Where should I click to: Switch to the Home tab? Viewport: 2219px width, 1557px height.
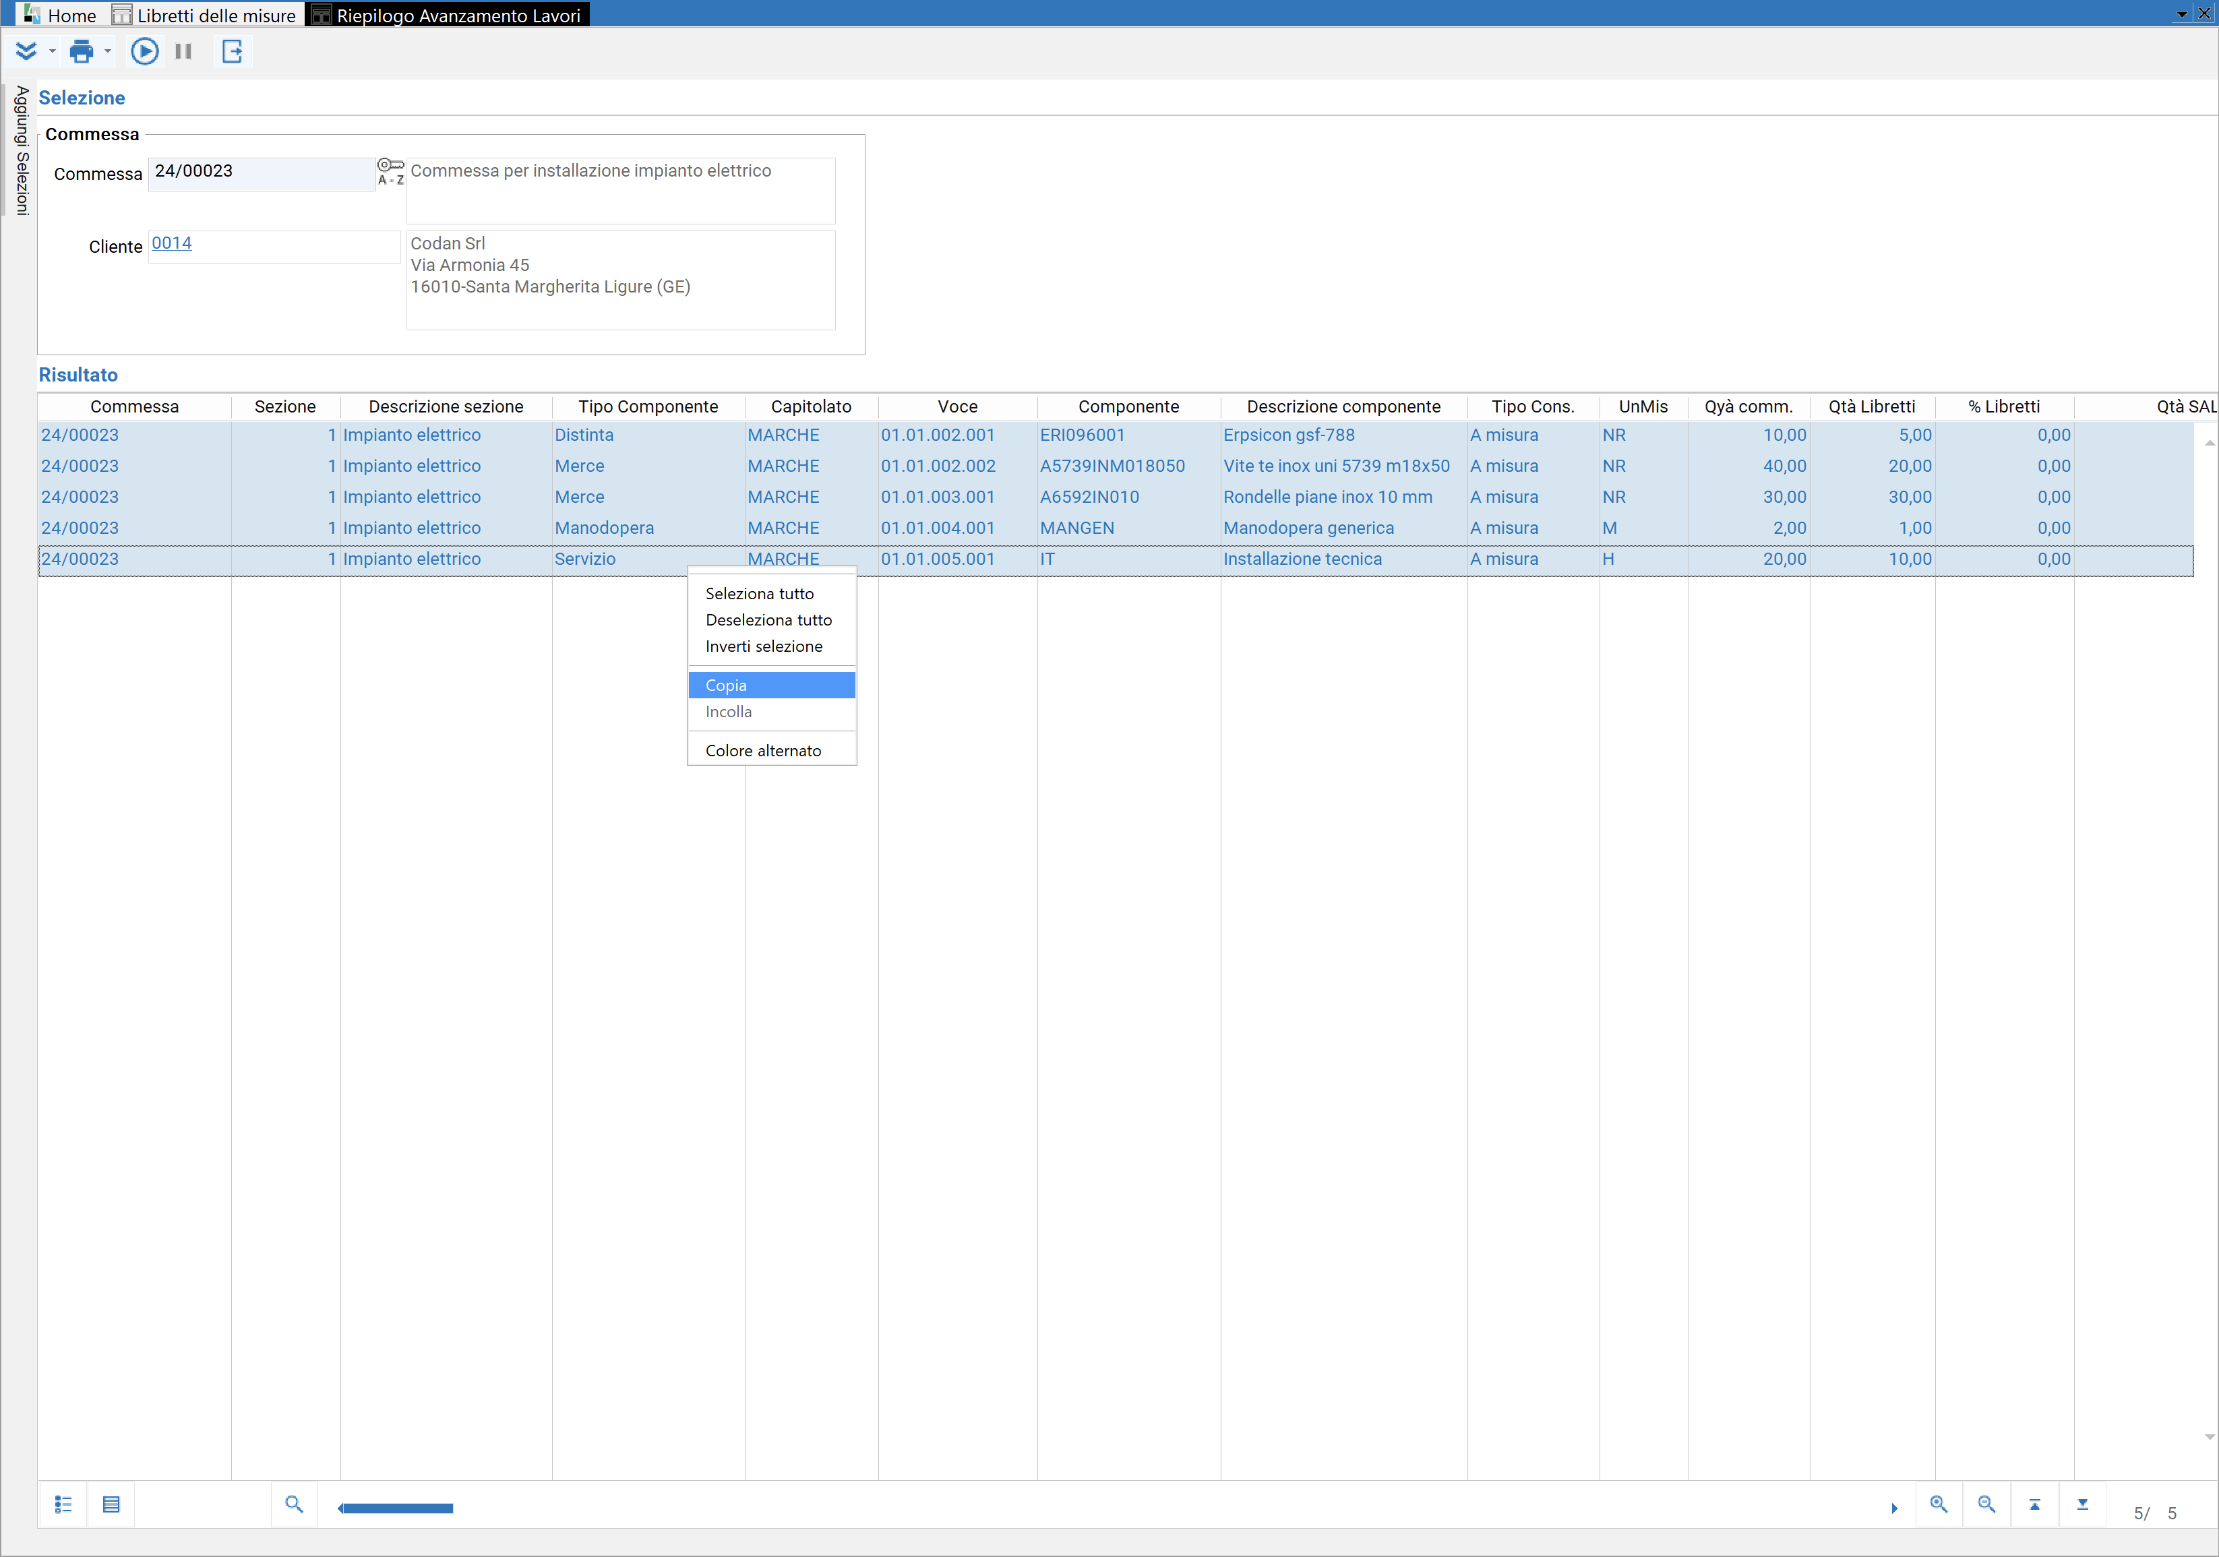60,15
